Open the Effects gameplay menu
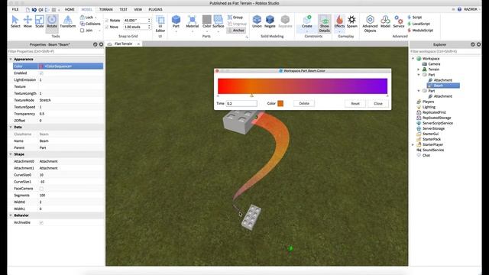The image size is (489, 275). tap(339, 22)
